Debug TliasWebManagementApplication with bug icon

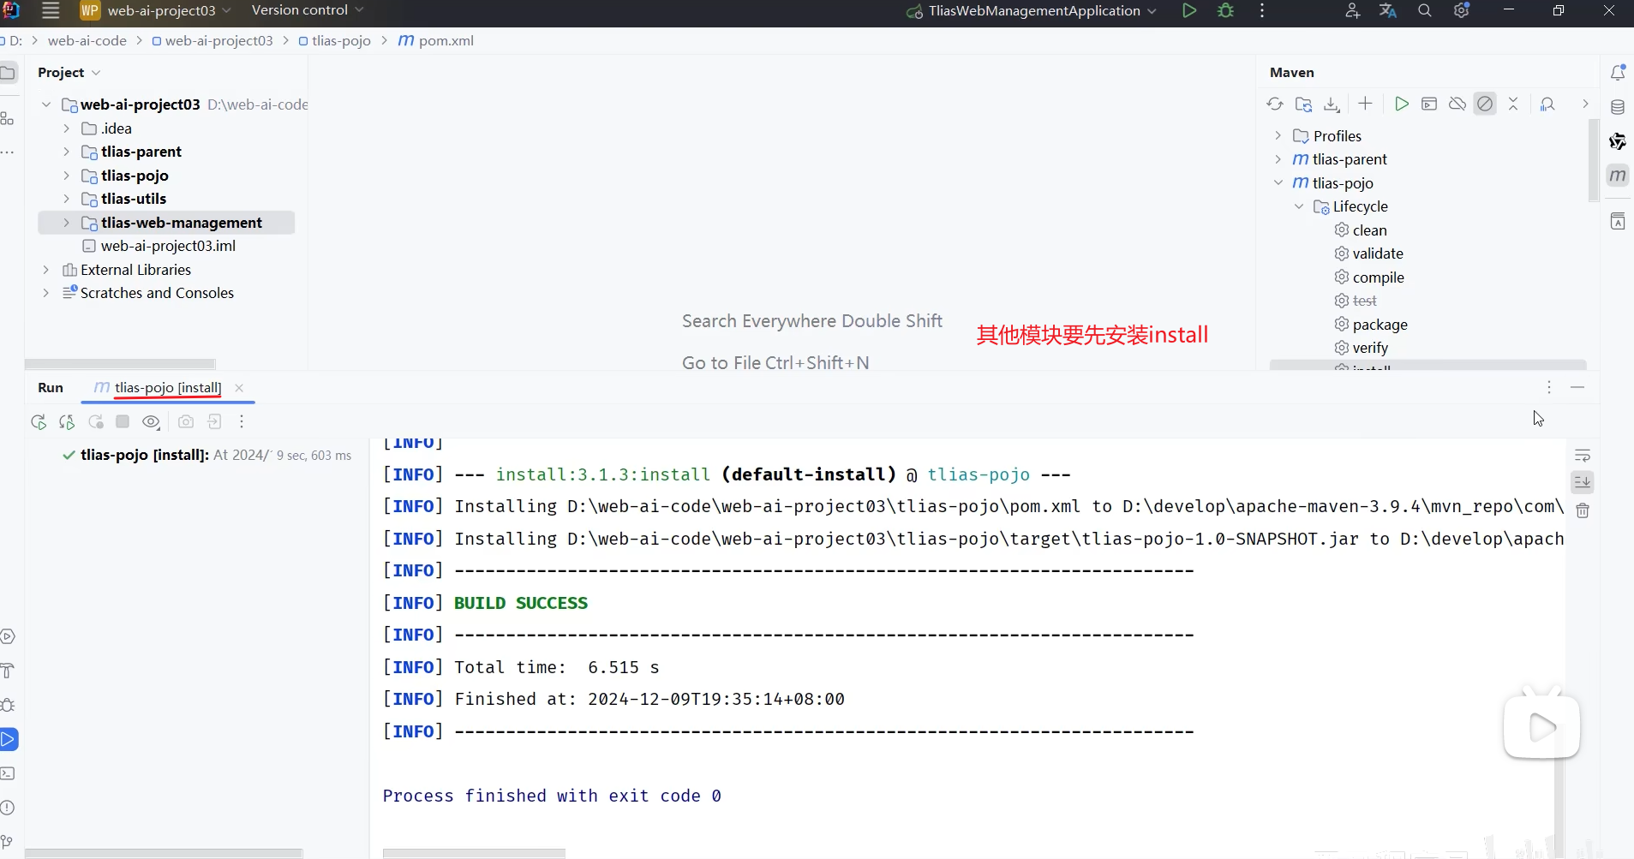tap(1226, 11)
